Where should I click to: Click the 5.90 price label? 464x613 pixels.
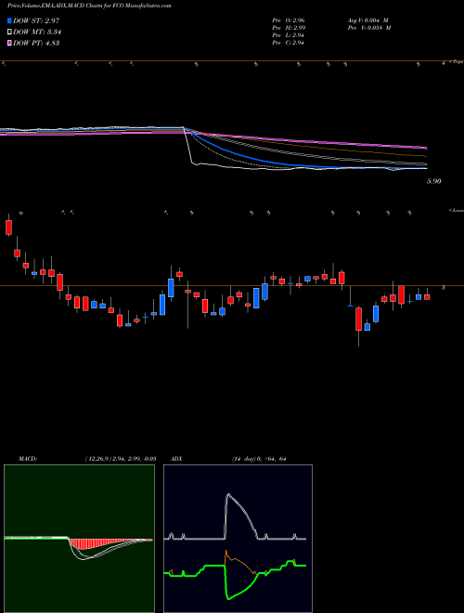[x=434, y=181]
